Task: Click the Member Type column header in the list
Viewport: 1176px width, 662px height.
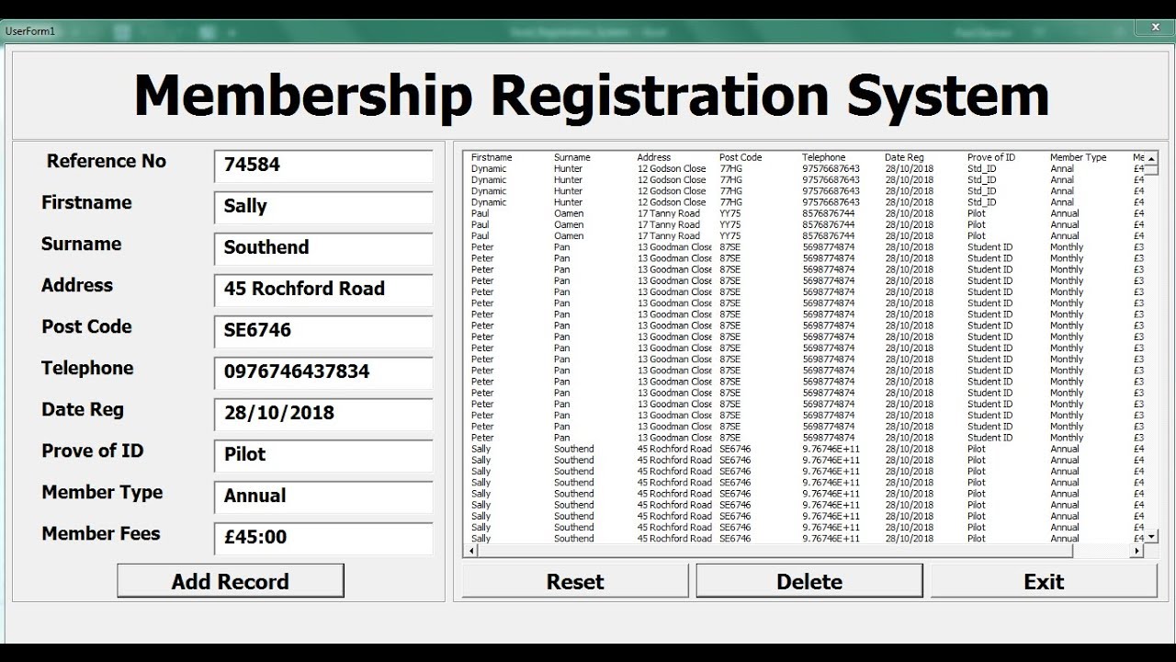Action: click(x=1079, y=157)
